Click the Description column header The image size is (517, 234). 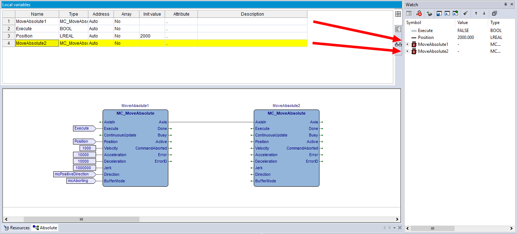(252, 14)
